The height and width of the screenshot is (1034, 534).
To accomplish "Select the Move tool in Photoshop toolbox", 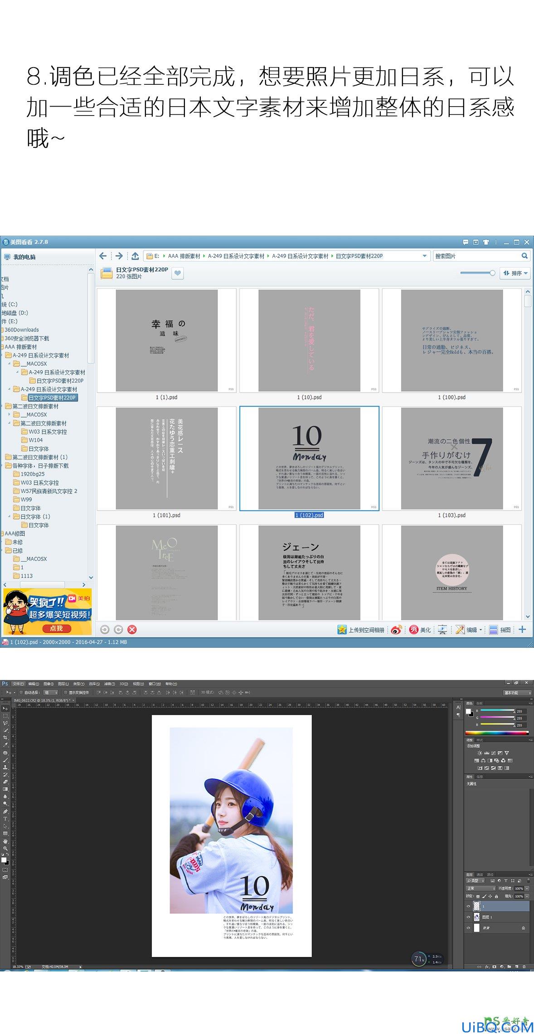I will coord(5,708).
